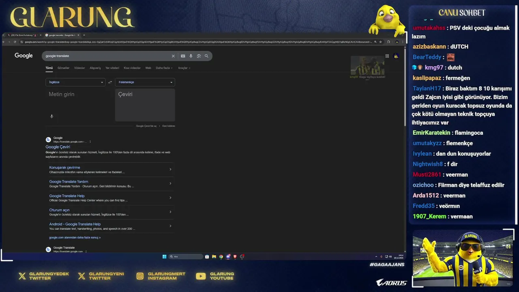Expand Google Translate Help sitelink arrow
519x292 pixels.
pos(170,198)
